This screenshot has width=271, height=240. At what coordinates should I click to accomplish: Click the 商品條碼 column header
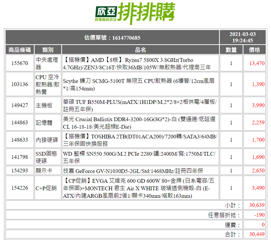point(20,50)
